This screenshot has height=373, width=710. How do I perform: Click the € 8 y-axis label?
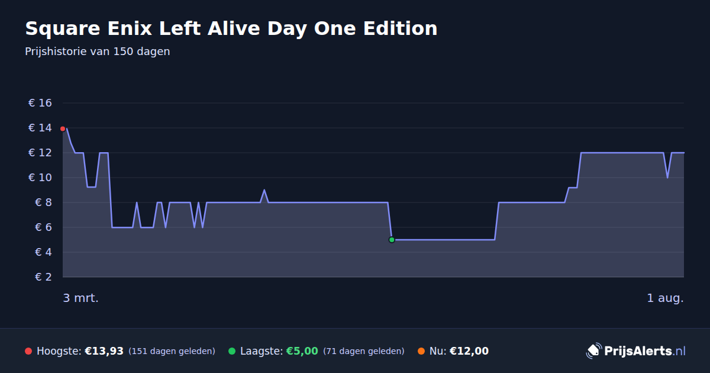click(44, 202)
